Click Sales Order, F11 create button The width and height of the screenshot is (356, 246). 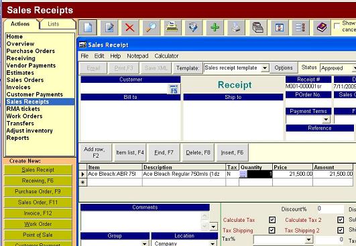(38, 203)
